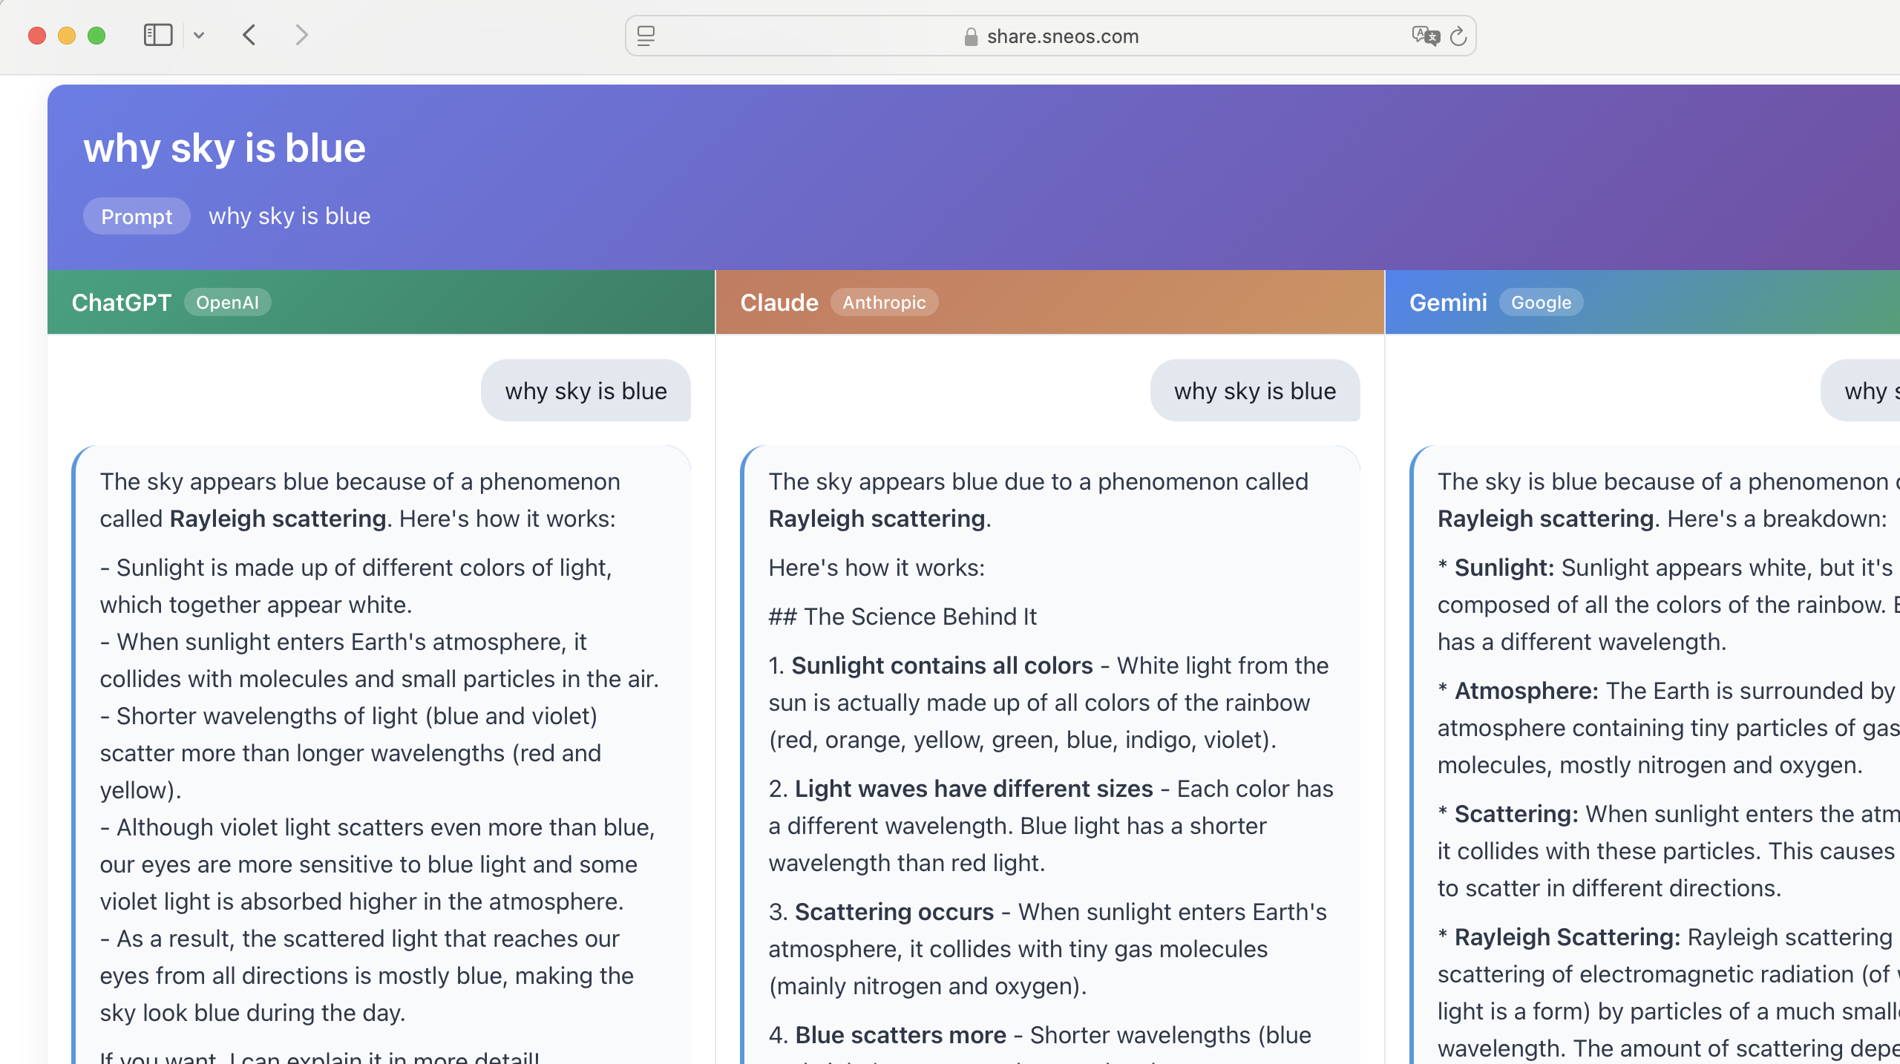Viewport: 1900px width, 1064px height.
Task: Click the green fullscreen window button
Action: (96, 36)
